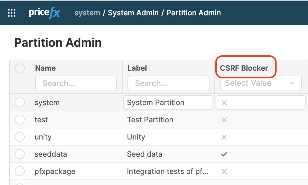Screen dimensions: 308x185
Task: Click the Name search field
Action: tap(76, 83)
